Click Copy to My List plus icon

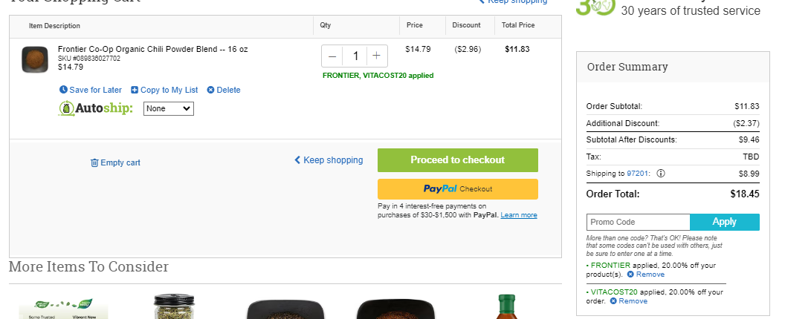(x=135, y=90)
